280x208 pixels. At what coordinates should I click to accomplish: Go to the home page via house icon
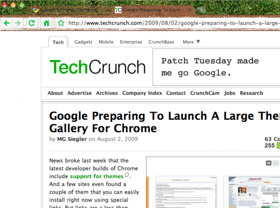(x=46, y=23)
